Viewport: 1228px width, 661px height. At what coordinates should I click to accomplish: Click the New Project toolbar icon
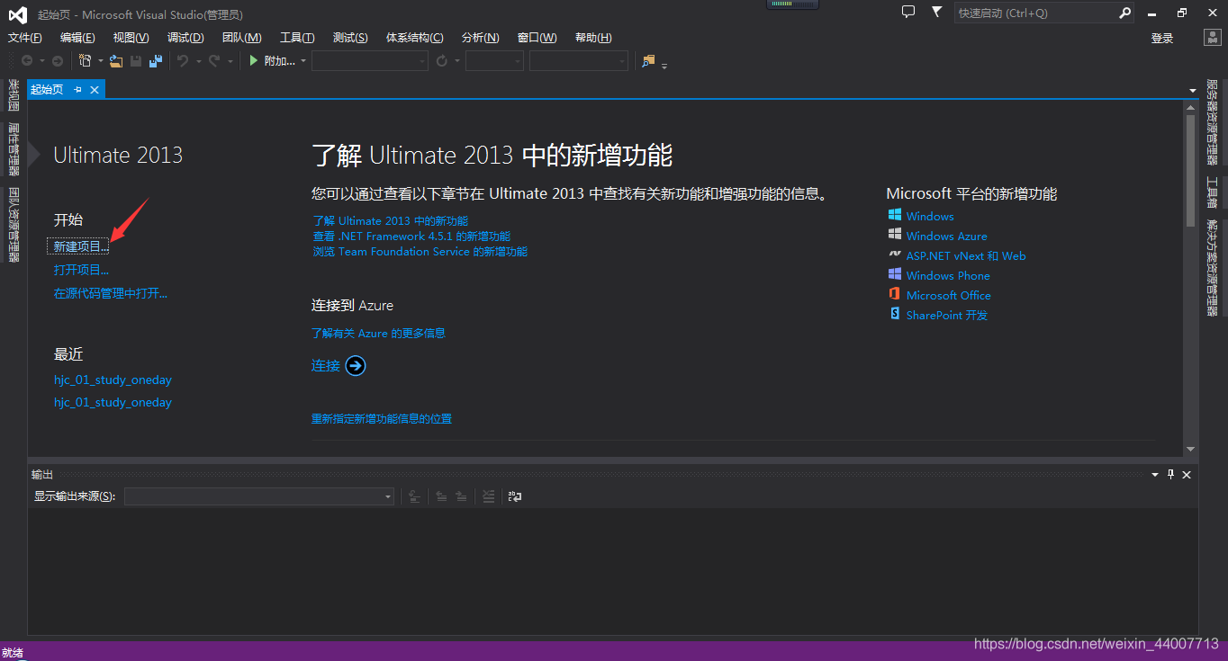pos(86,61)
